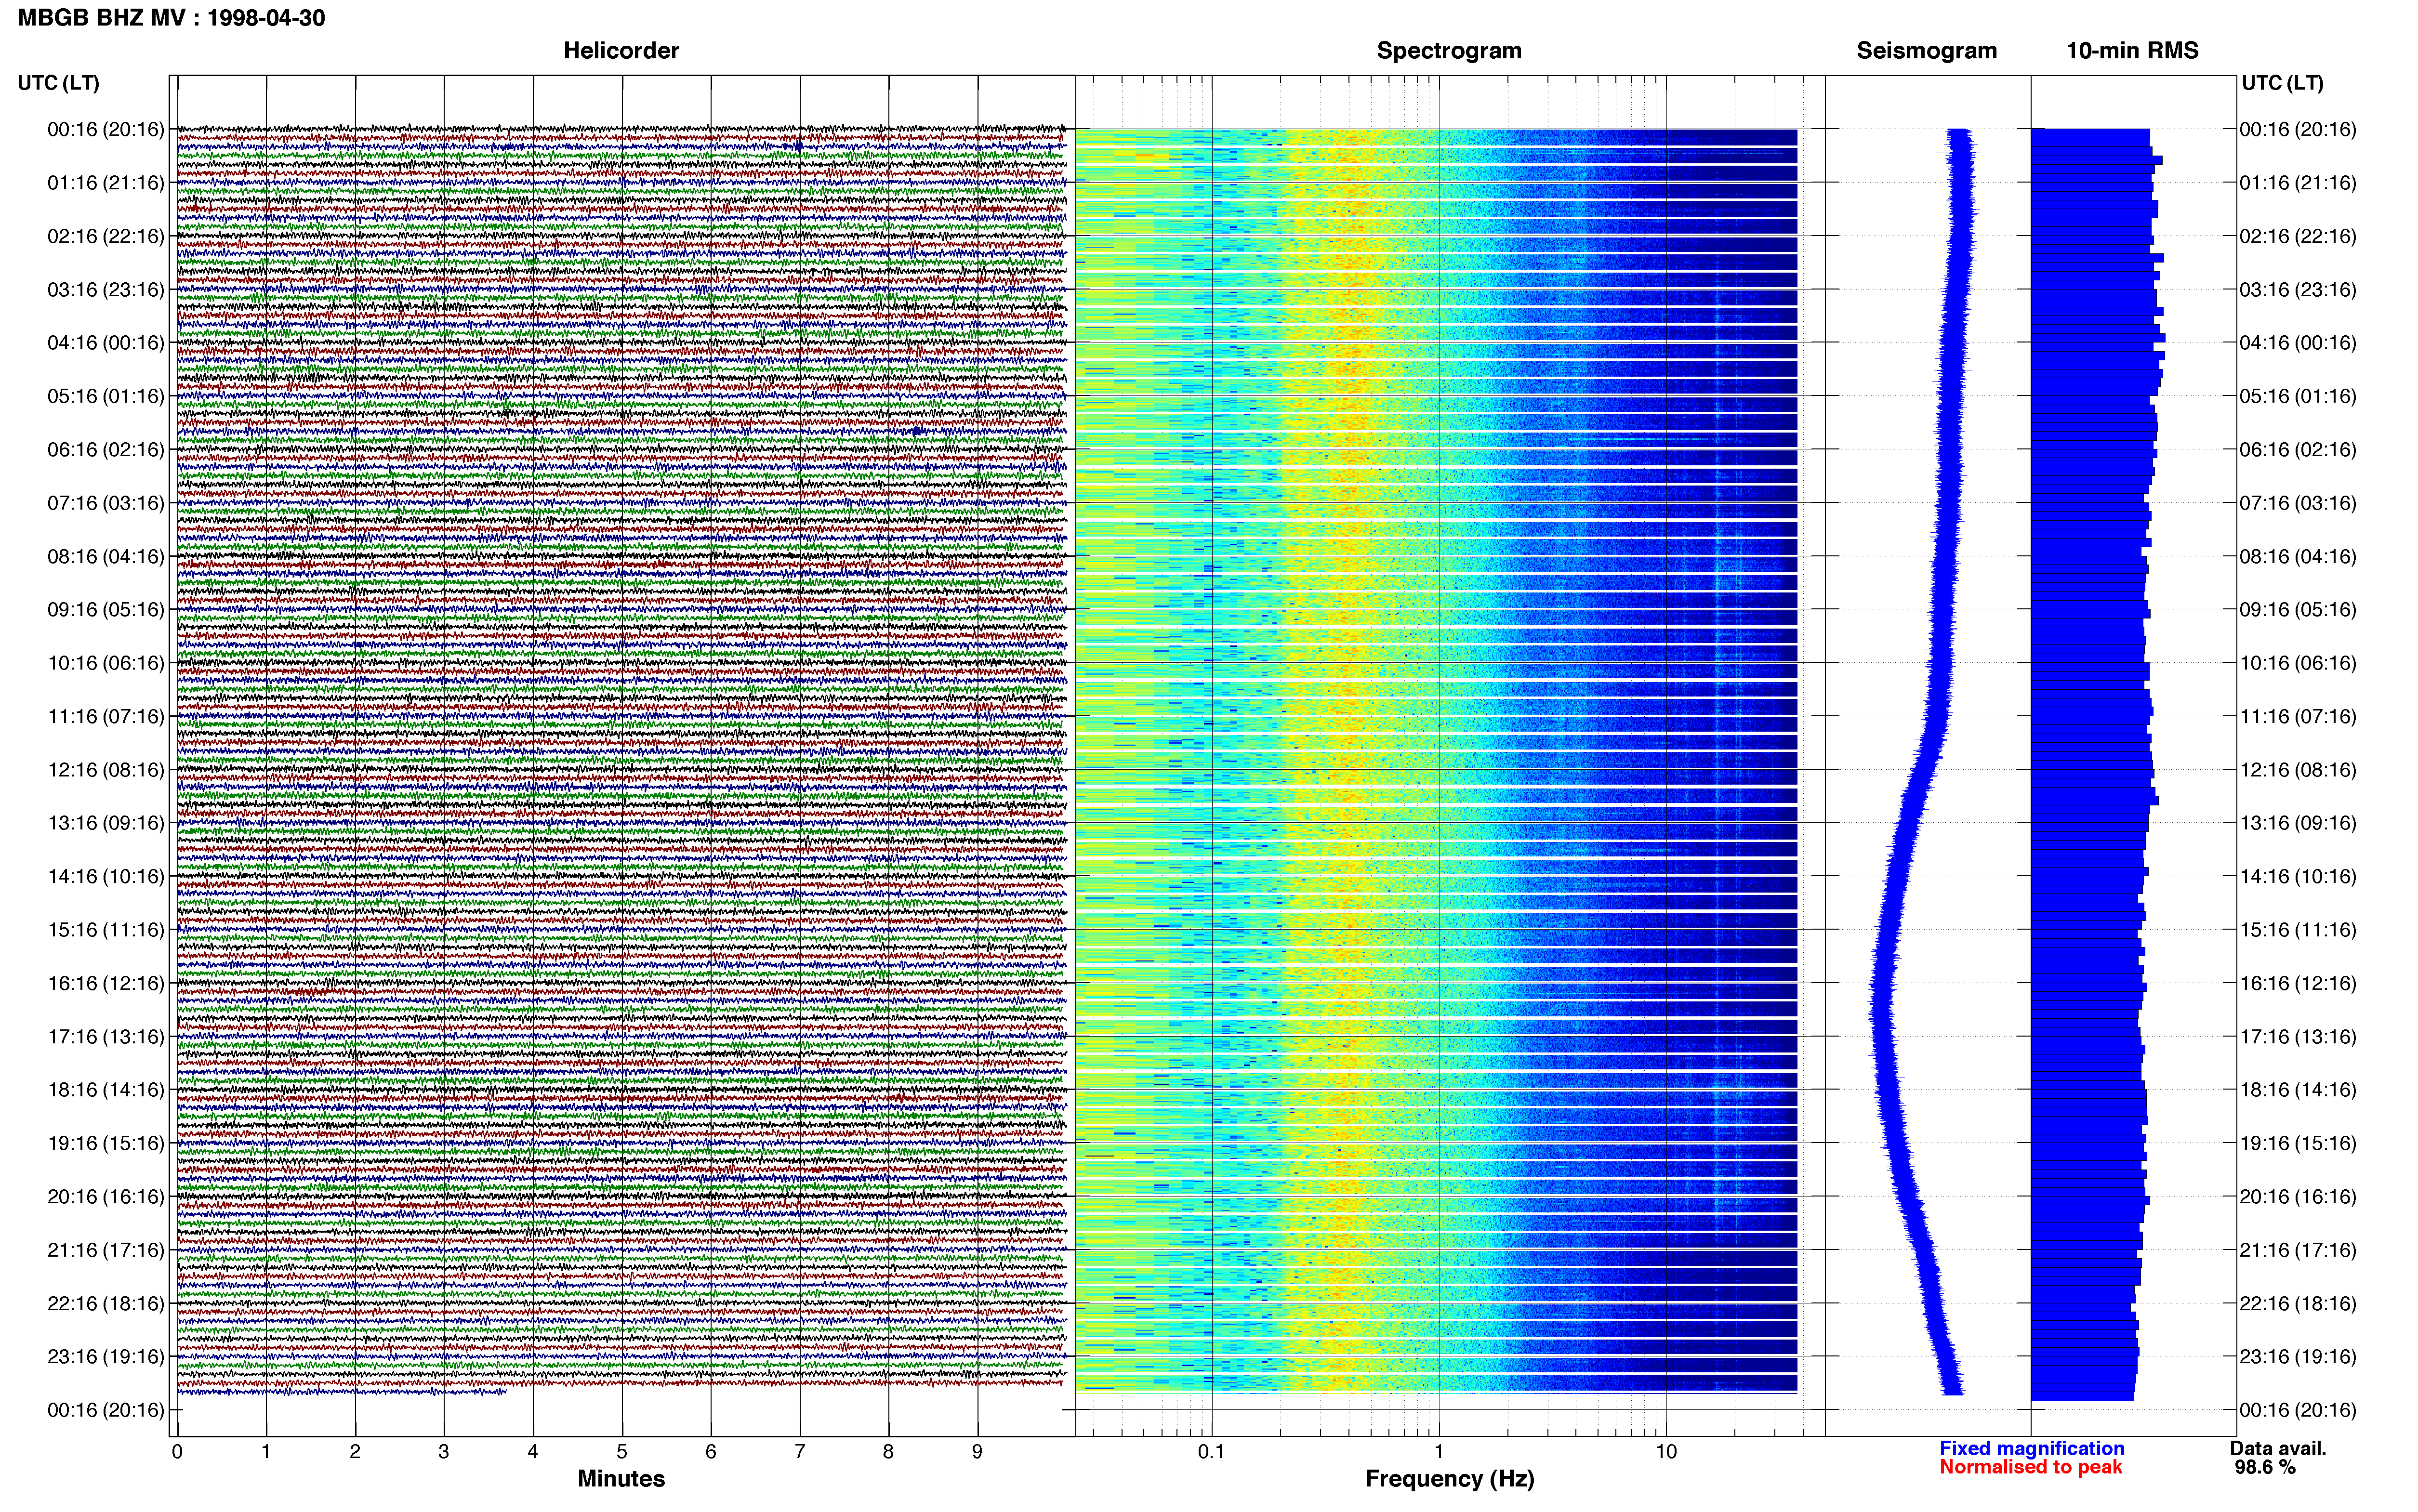This screenshot has height=1512, width=2418.
Task: Click '23:16 (19:16)' on the Helicorder time axis
Action: click(x=106, y=1357)
